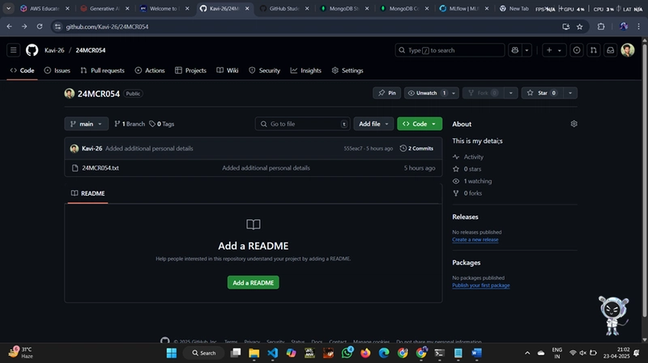Expand the Add file dropdown
Screen dimensions: 648x363
point(373,124)
